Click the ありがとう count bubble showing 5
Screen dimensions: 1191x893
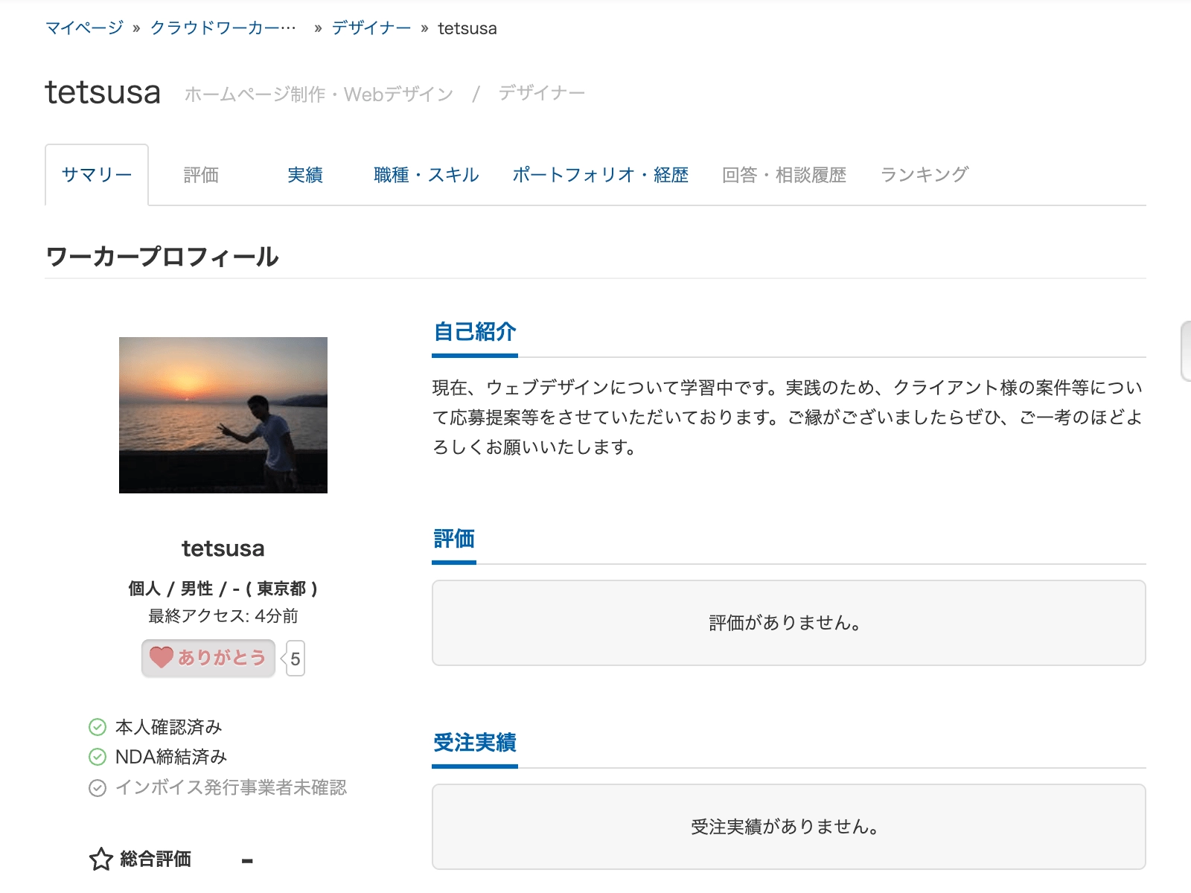pyautogui.click(x=296, y=659)
